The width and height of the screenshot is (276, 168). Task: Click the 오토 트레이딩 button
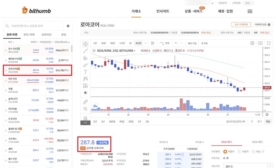pyautogui.click(x=241, y=24)
